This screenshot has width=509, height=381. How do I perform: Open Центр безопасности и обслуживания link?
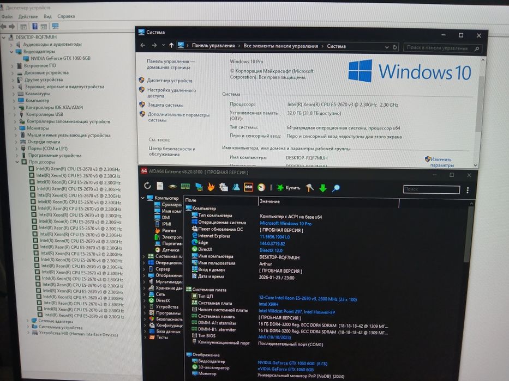click(x=172, y=151)
